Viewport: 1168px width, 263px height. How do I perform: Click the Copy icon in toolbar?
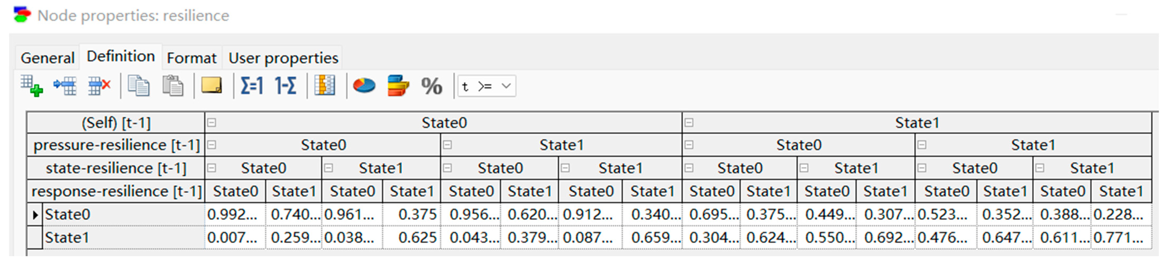pos(138,86)
